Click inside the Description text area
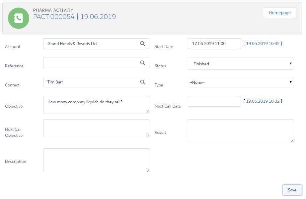Image resolution: width=306 pixels, height=199 pixels. tap(96, 160)
